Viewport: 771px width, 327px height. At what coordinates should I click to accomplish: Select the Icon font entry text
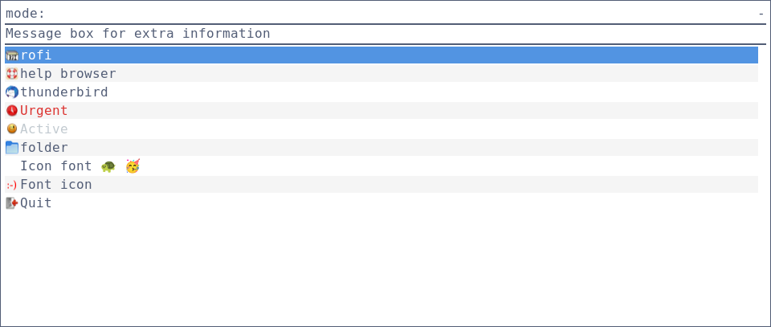click(x=56, y=166)
